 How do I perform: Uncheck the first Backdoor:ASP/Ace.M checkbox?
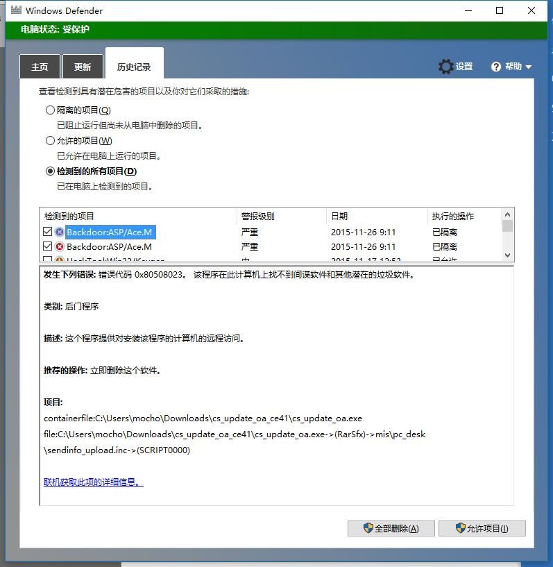48,232
